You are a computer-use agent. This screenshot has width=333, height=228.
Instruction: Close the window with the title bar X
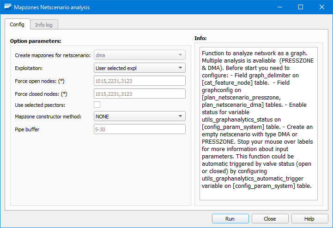(x=321, y=7)
